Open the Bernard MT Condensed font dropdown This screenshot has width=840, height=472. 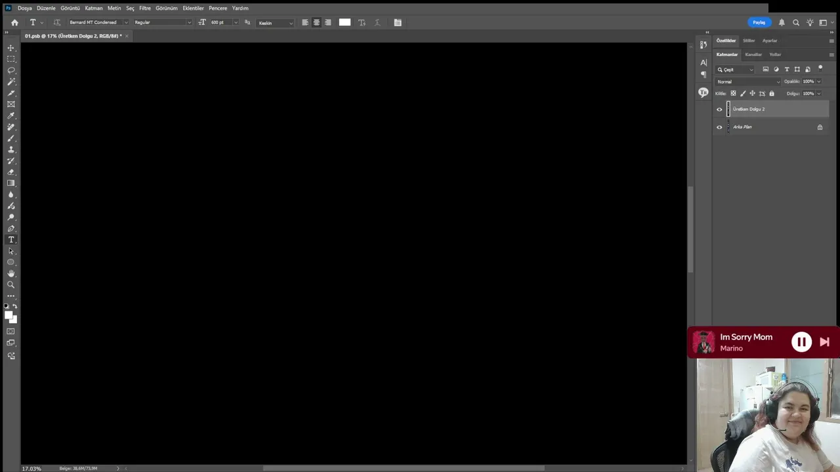click(125, 22)
